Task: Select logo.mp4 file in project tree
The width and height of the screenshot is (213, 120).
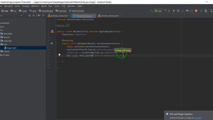Action: pos(10,48)
